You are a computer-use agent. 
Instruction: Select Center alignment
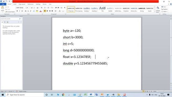click(x=47, y=11)
